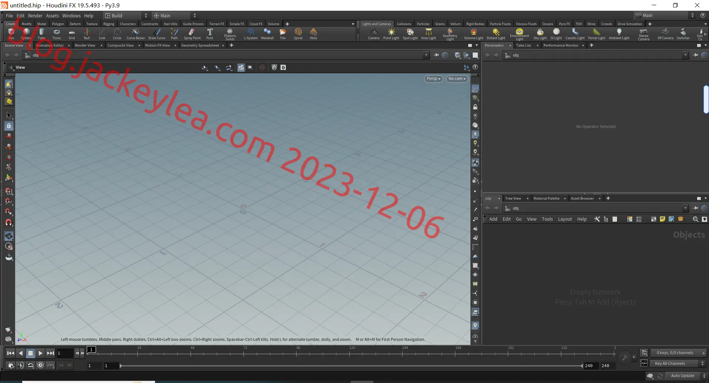Screen dimensions: 709x383
Task: Click the timeline frame range slider
Action: click(x=351, y=366)
